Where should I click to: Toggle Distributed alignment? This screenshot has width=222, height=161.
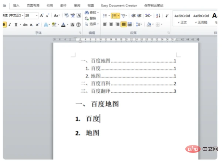point(130,24)
